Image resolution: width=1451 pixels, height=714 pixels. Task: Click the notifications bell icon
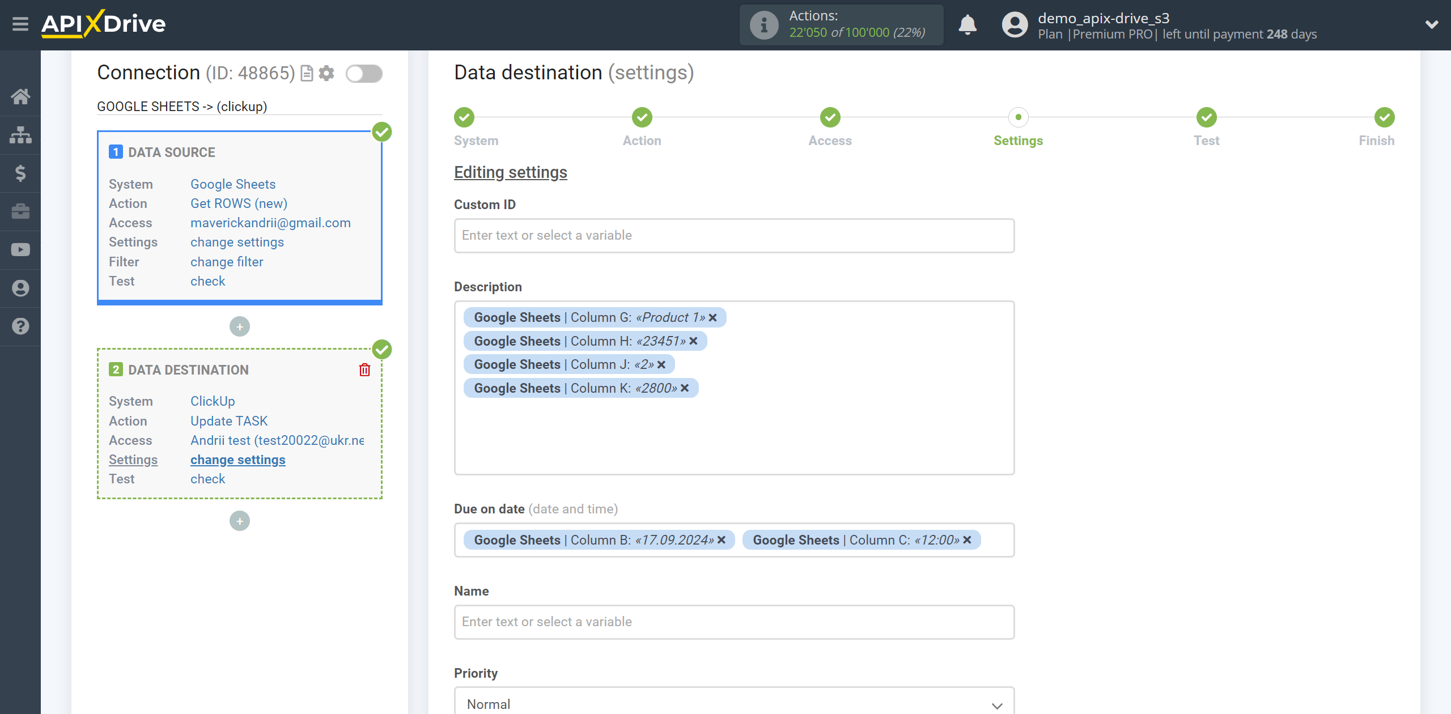pyautogui.click(x=967, y=24)
